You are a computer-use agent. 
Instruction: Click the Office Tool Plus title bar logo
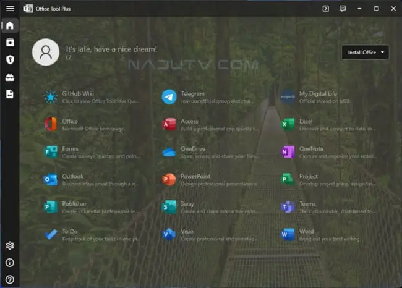tap(28, 9)
